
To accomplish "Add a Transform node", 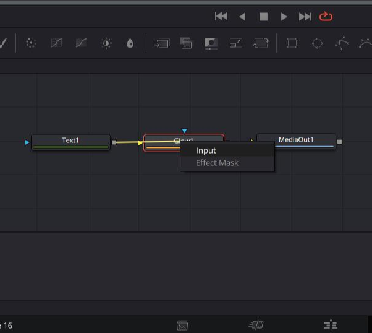I will click(261, 43).
